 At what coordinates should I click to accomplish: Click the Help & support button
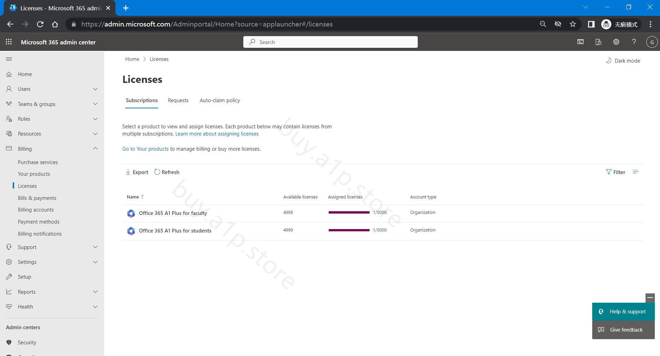pos(623,312)
